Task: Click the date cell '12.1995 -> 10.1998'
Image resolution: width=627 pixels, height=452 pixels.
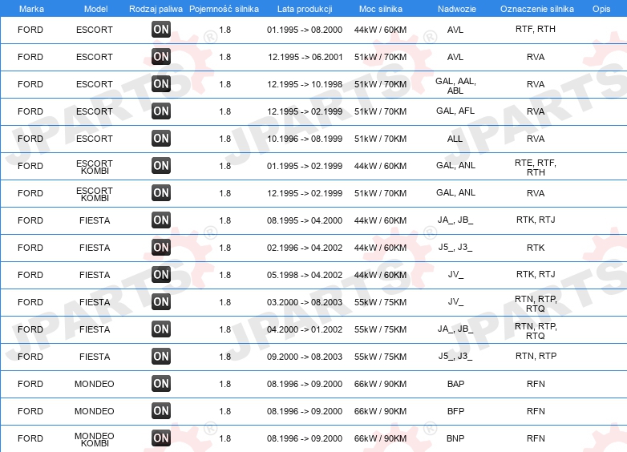Action: (x=305, y=84)
